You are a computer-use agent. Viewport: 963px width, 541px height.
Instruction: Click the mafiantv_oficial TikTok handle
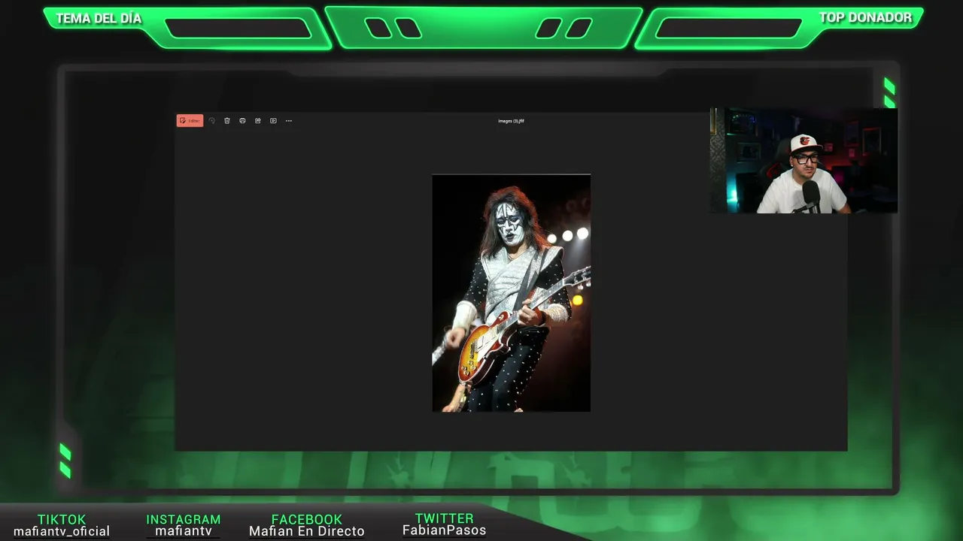point(62,531)
